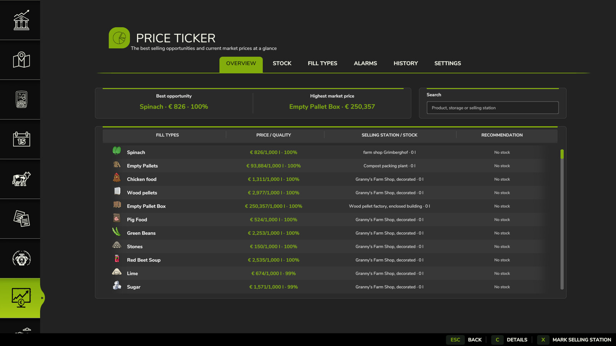This screenshot has height=346, width=616.
Task: Open the production engine sidebar icon
Action: coord(21,258)
